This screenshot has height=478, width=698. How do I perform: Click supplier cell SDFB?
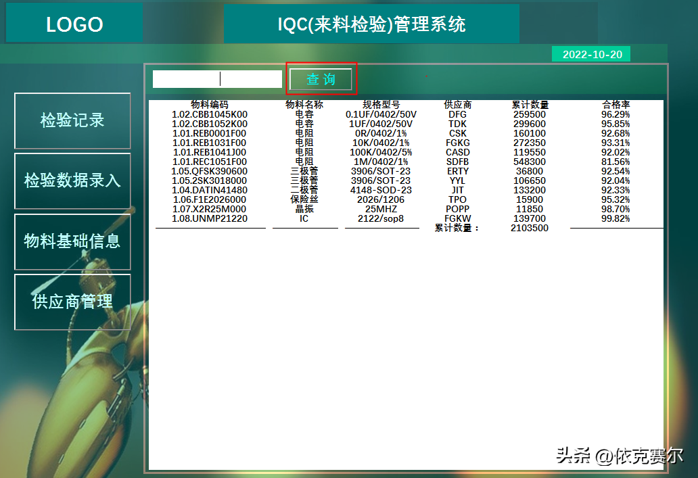(458, 162)
